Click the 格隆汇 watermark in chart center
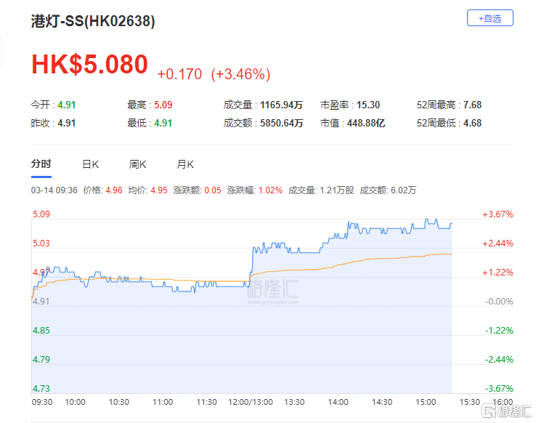Image resolution: width=536 pixels, height=423 pixels. 273,291
